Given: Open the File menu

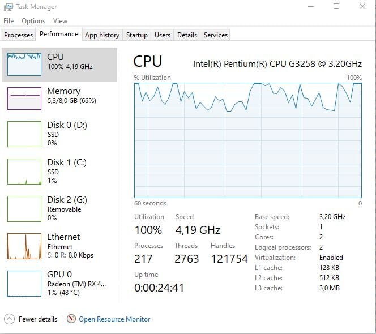Looking at the screenshot, I should (x=8, y=21).
